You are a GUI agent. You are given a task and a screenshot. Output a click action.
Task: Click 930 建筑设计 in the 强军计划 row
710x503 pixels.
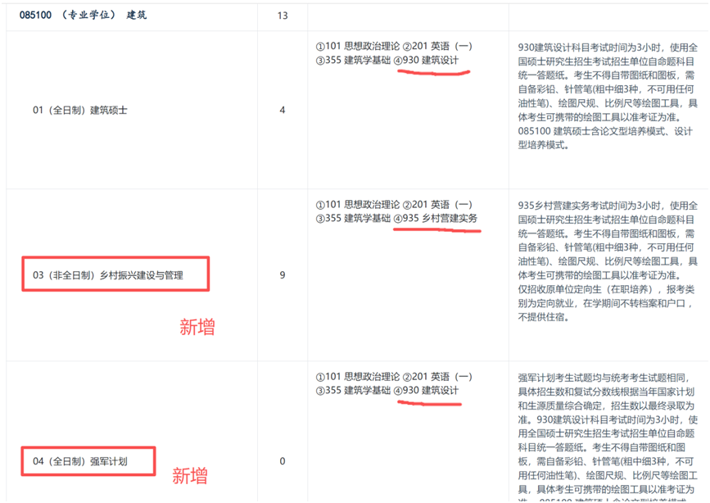[x=431, y=391]
